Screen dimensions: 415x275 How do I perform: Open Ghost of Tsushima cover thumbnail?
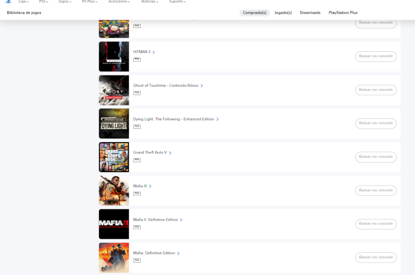pyautogui.click(x=114, y=90)
